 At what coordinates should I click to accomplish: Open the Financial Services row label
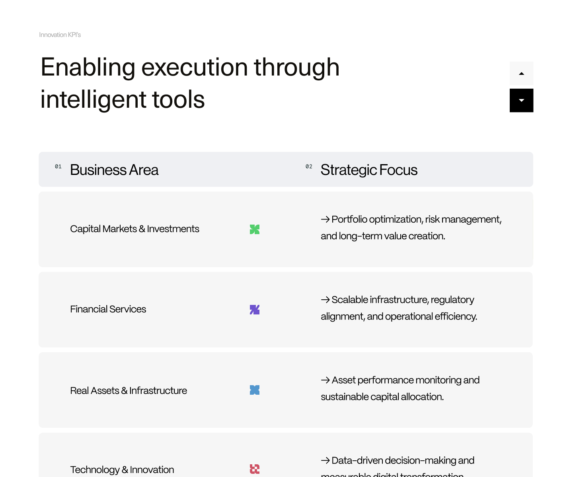pos(108,309)
